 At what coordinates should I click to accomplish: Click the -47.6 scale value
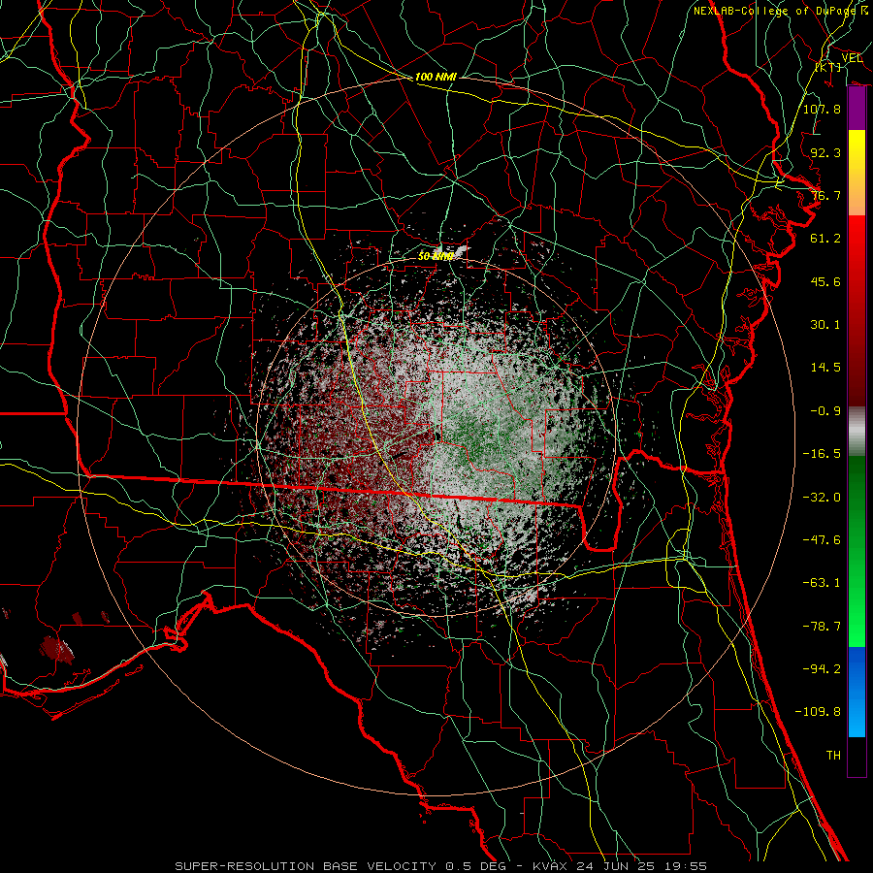click(x=822, y=540)
